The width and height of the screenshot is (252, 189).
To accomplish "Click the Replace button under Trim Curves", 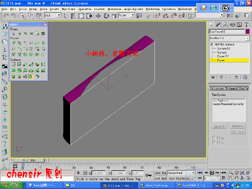I will pos(238,132).
